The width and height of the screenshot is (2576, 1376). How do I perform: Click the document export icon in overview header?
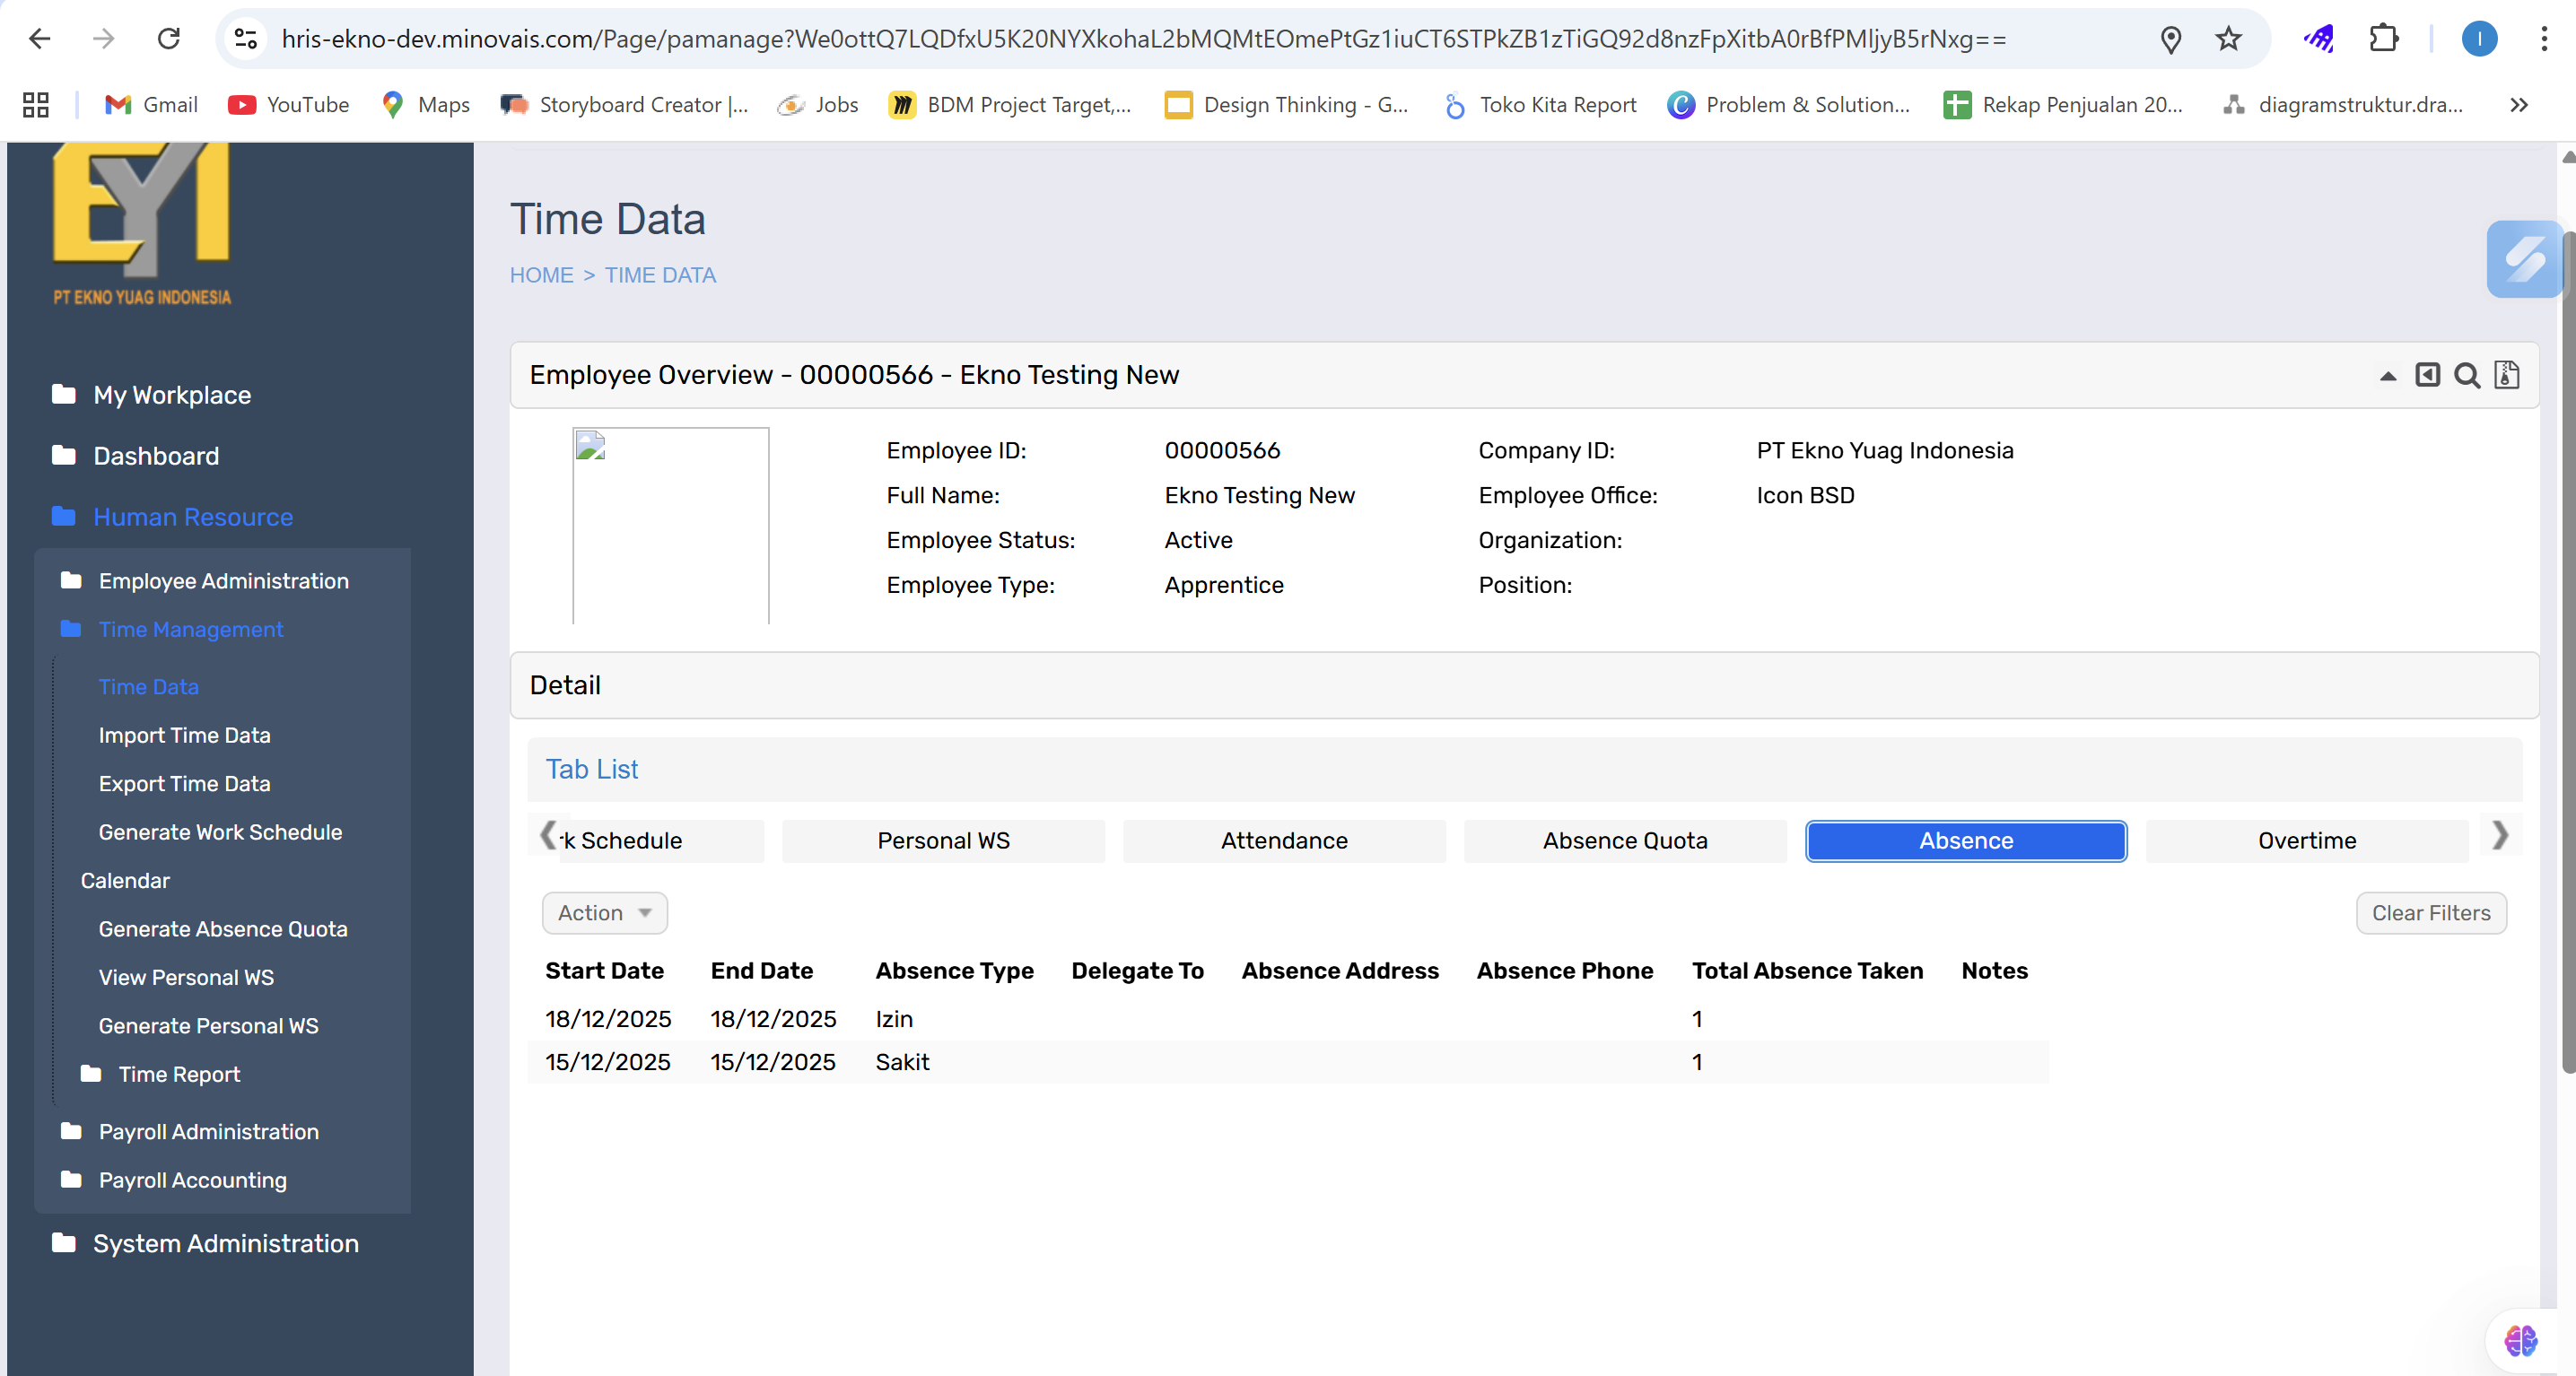pos(2506,375)
